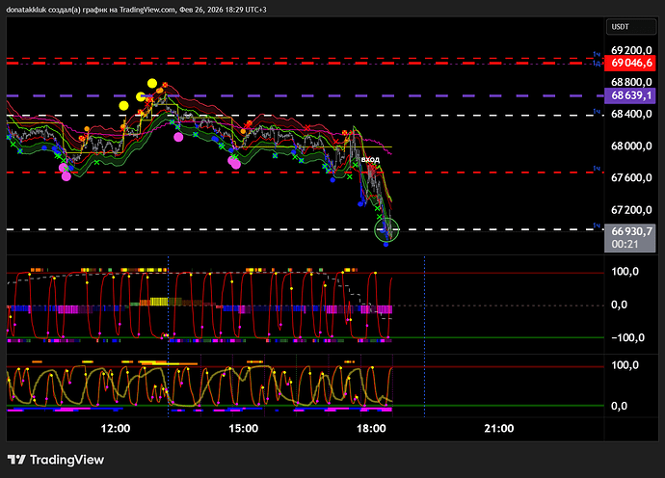Click the purple 68 639,1 price label
665x478 pixels.
click(x=629, y=96)
